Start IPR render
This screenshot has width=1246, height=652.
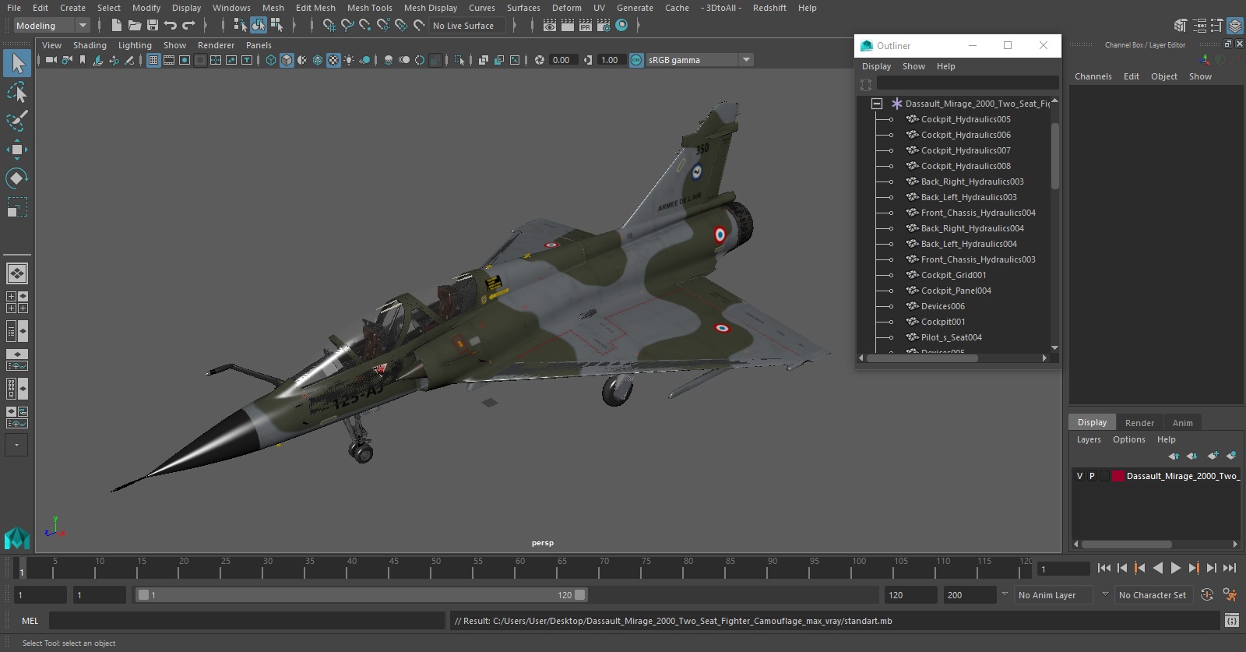[586, 26]
